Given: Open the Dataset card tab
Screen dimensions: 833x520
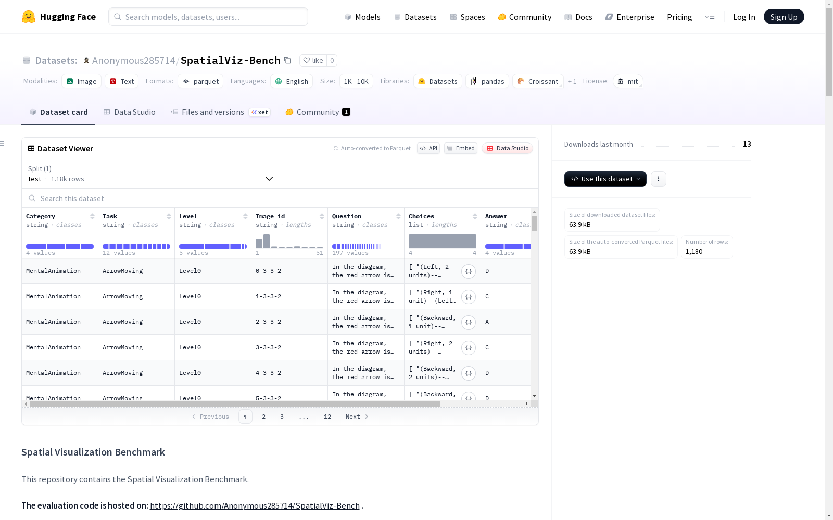Looking at the screenshot, I should point(58,112).
